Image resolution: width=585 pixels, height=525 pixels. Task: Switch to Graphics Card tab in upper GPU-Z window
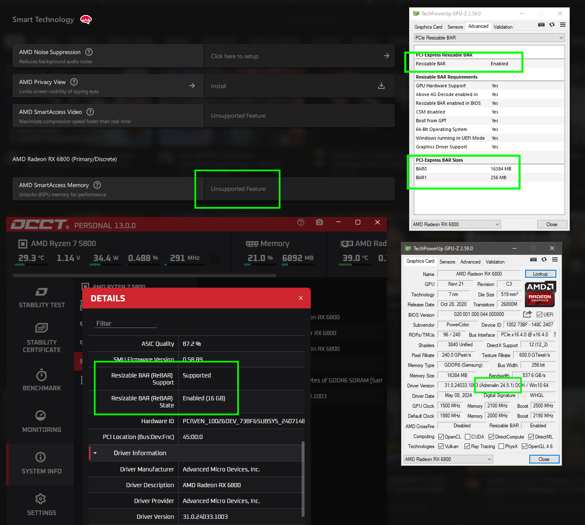pyautogui.click(x=428, y=27)
